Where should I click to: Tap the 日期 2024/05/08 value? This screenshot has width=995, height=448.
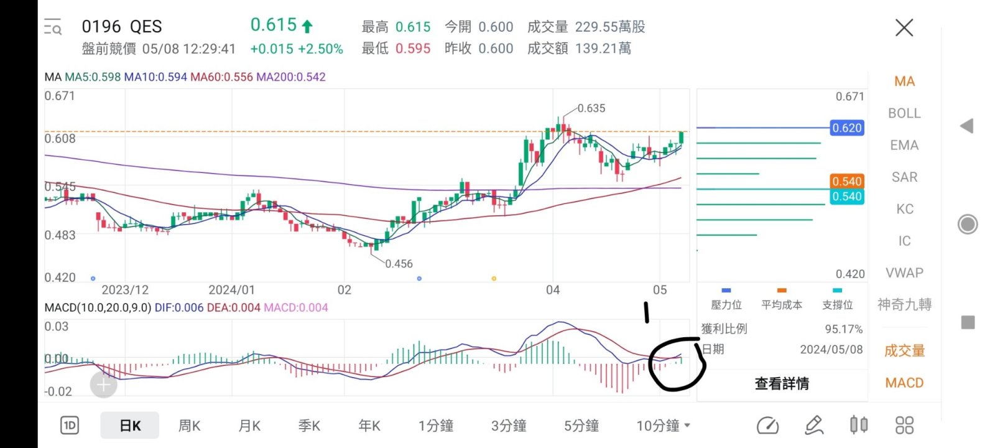(831, 350)
